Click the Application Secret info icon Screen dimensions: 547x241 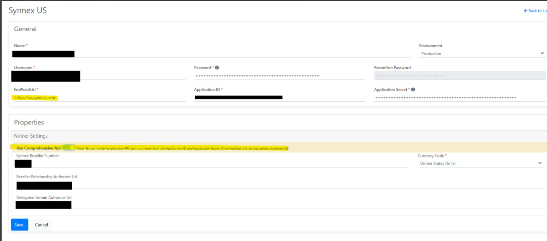pos(413,89)
